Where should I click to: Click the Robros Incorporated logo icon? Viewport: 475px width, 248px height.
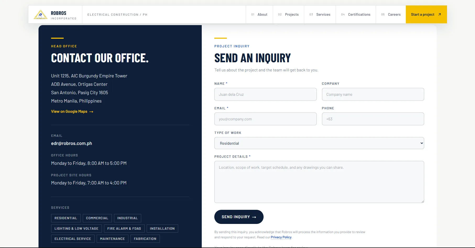41,15
